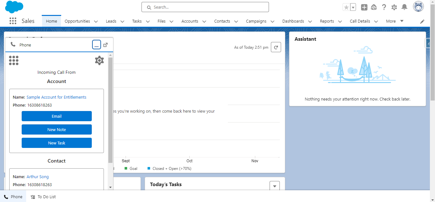Open the To Do List utility

[43, 197]
